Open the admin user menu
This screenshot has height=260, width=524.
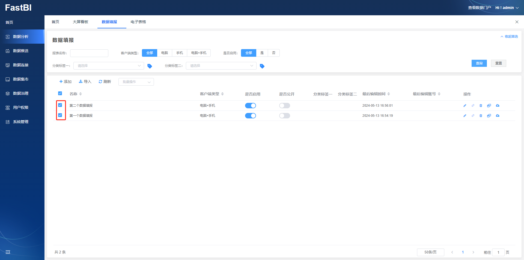pos(507,8)
